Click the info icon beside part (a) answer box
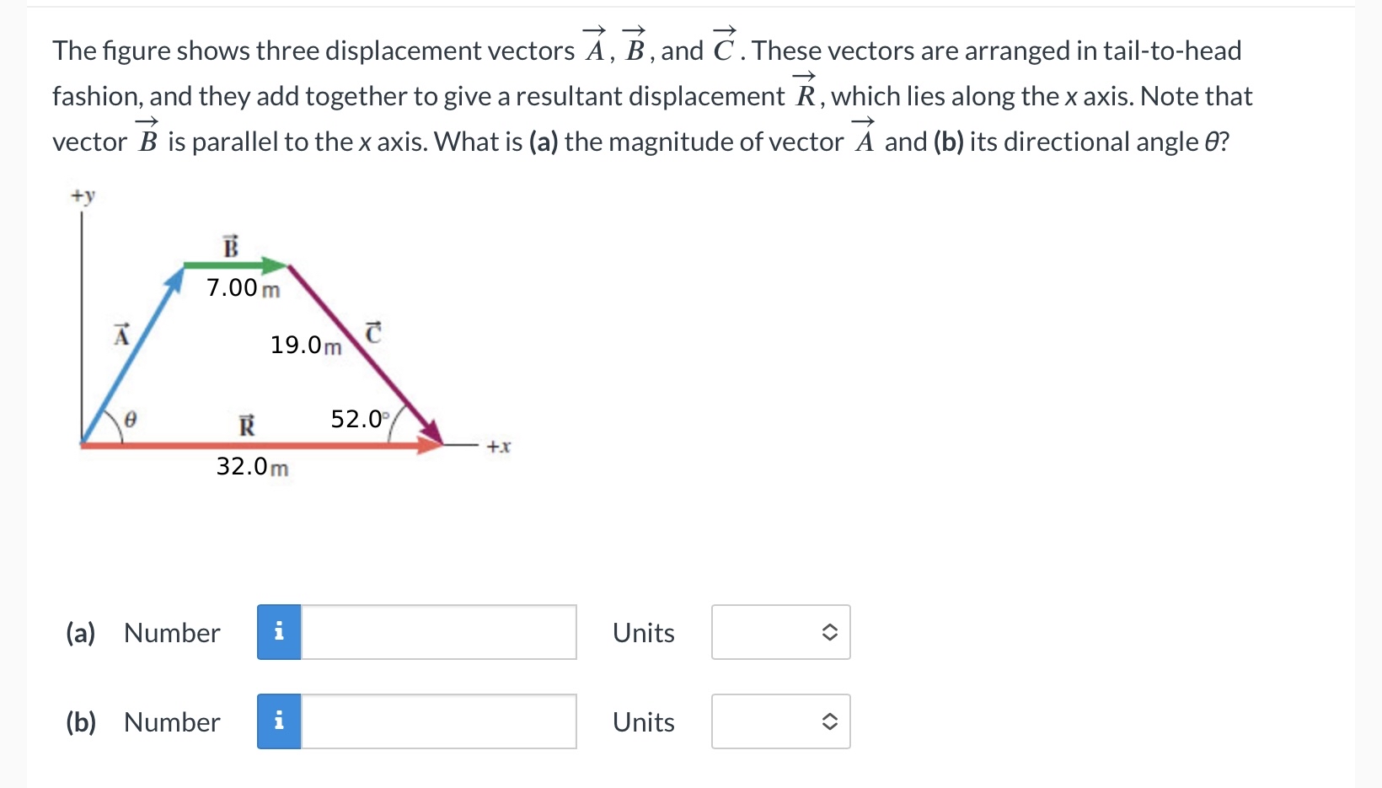This screenshot has width=1382, height=788. (278, 632)
